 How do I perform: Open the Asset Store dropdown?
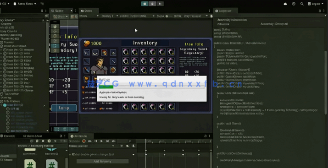coord(25,4)
